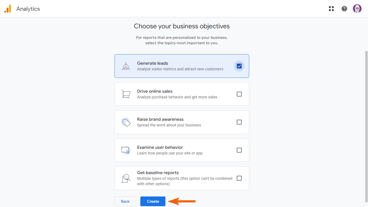Screen dimensions: 368x207
Task: Select the Get baseline reports checkbox
Action: pyautogui.click(x=239, y=178)
